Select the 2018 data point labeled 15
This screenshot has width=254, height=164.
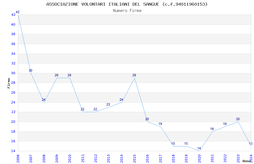pos(173,143)
